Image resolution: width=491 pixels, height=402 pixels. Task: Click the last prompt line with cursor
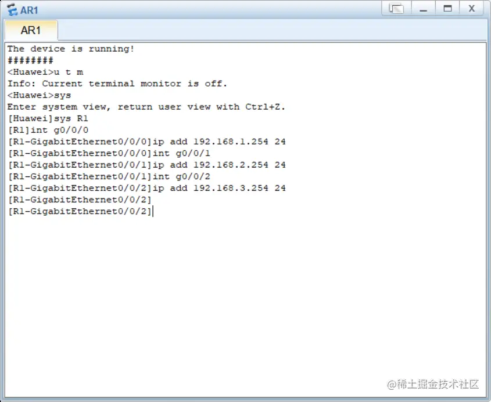click(80, 211)
